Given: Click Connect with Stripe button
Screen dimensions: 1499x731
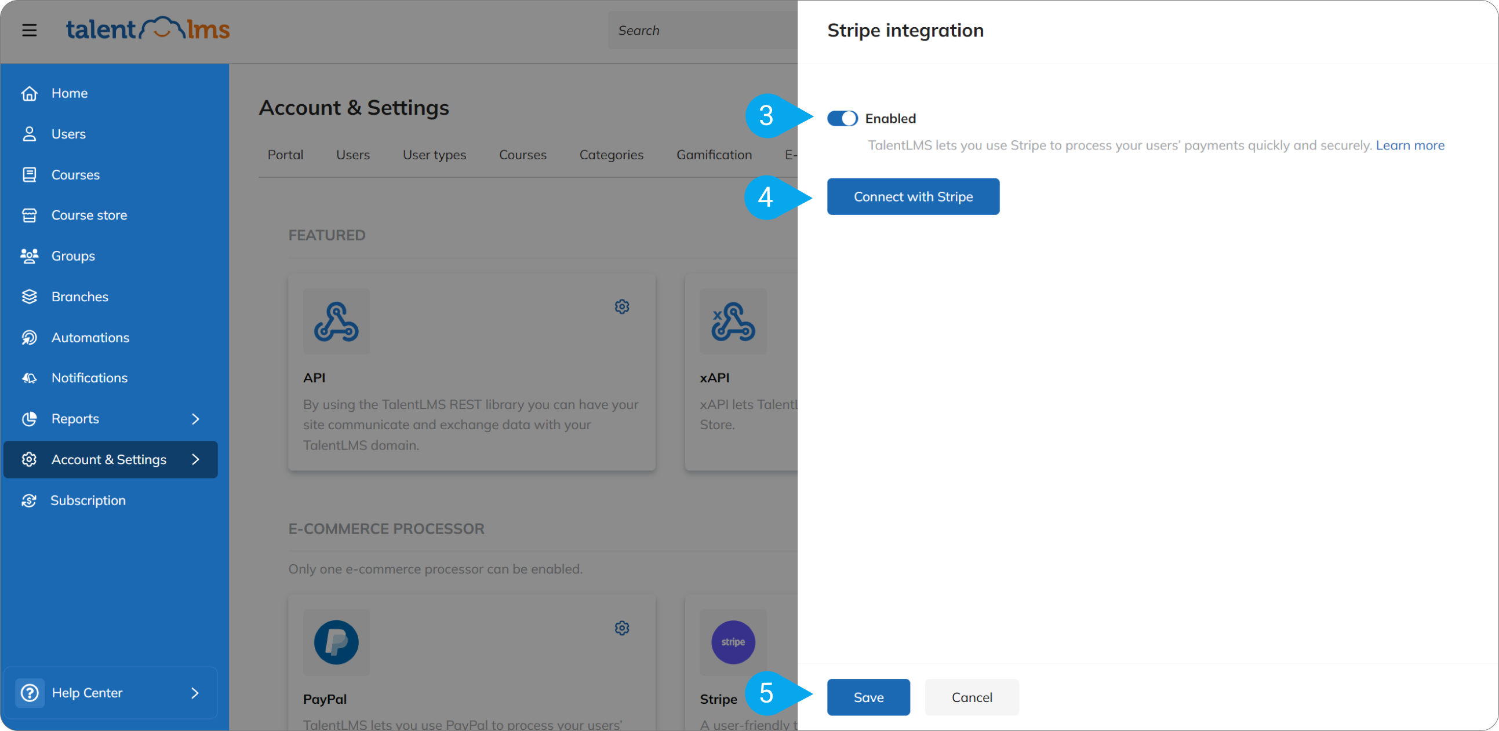Looking at the screenshot, I should [913, 196].
